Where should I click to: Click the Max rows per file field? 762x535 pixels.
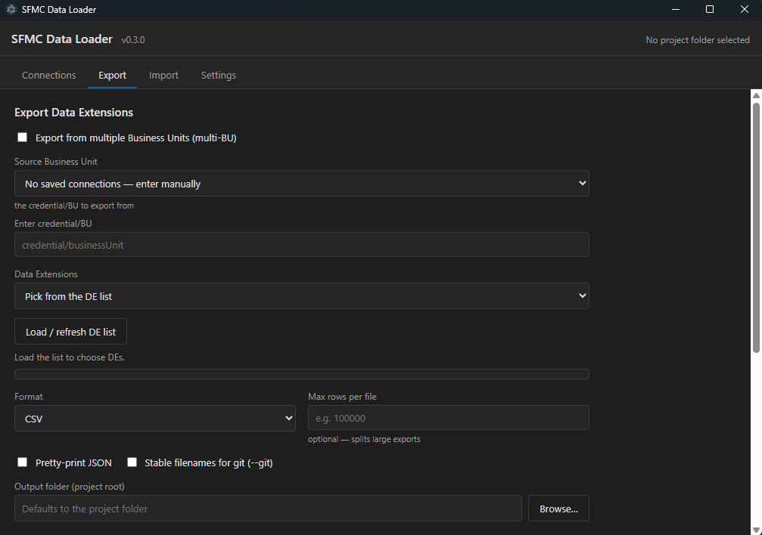coord(449,418)
